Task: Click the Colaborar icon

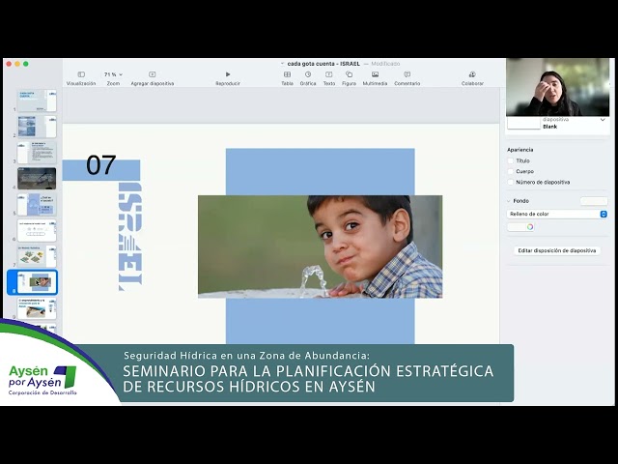Action: coord(472,74)
